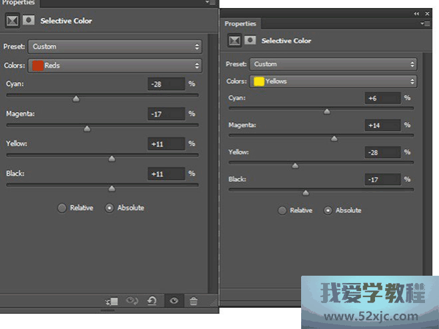The width and height of the screenshot is (439, 329).
Task: Click the Properties tab in right panel
Action: click(x=240, y=23)
